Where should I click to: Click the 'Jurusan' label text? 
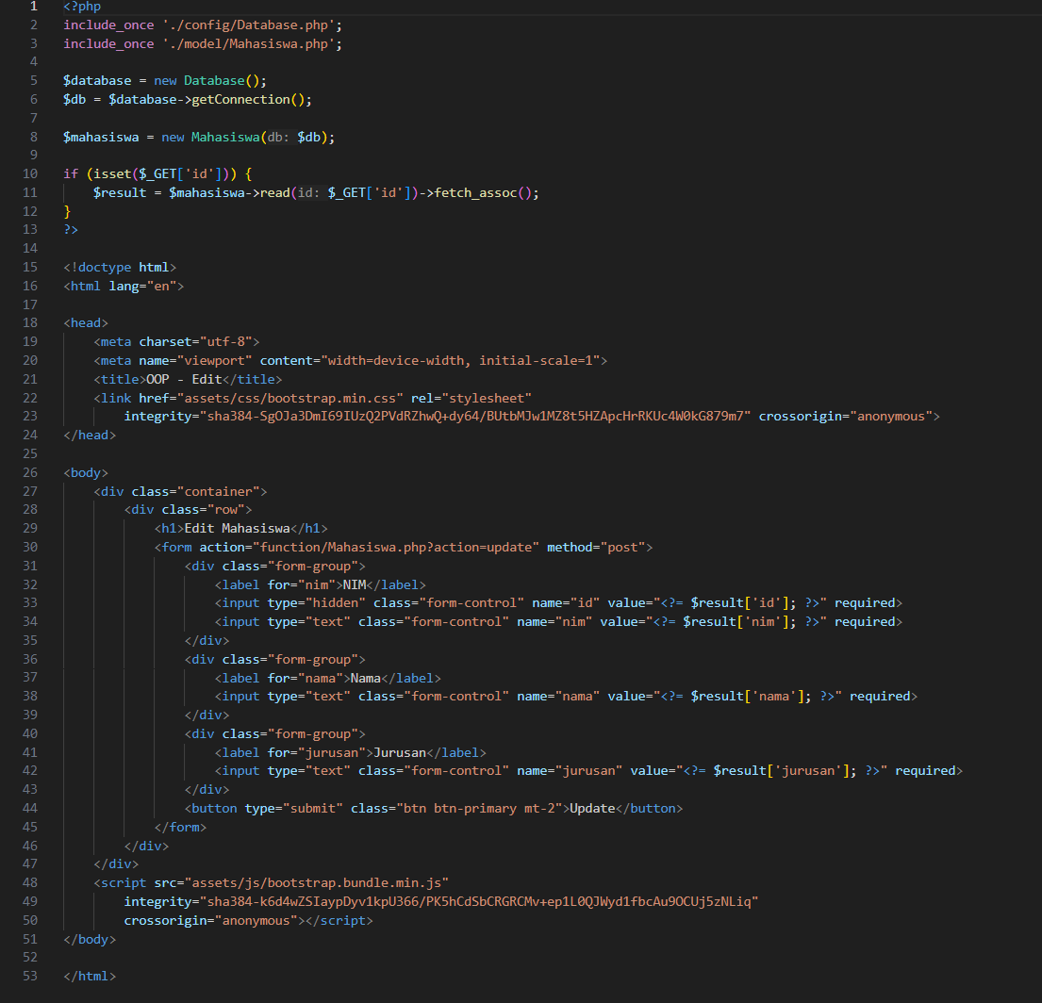pyautogui.click(x=400, y=752)
